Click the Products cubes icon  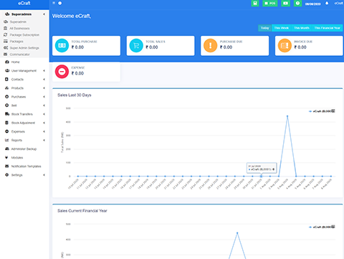click(7, 88)
